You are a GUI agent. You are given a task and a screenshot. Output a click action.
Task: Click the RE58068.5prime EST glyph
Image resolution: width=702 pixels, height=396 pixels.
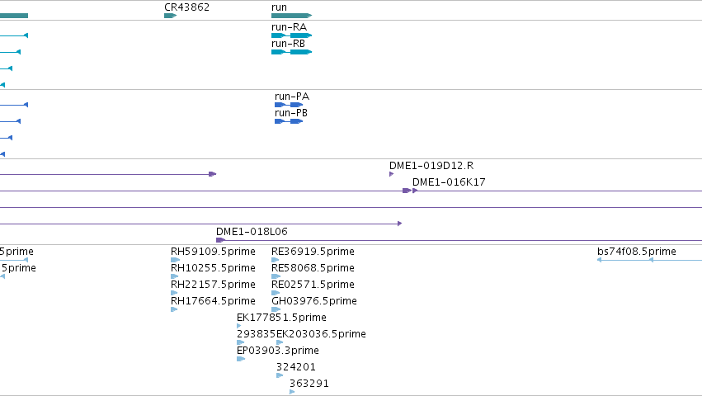coord(276,276)
